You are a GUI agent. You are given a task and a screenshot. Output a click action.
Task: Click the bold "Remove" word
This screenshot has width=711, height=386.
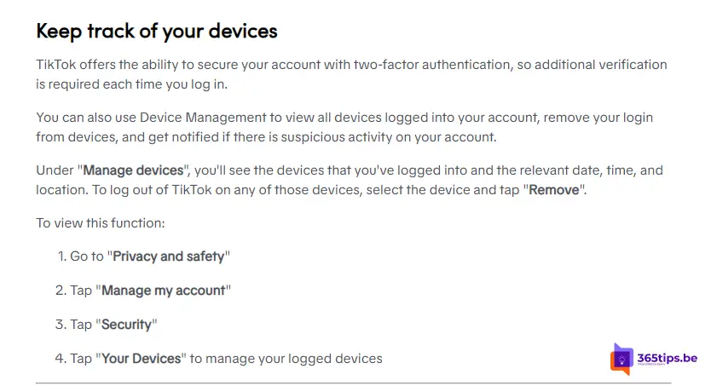click(x=554, y=189)
